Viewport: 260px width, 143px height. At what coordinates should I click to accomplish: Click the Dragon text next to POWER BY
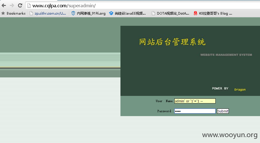(240, 89)
